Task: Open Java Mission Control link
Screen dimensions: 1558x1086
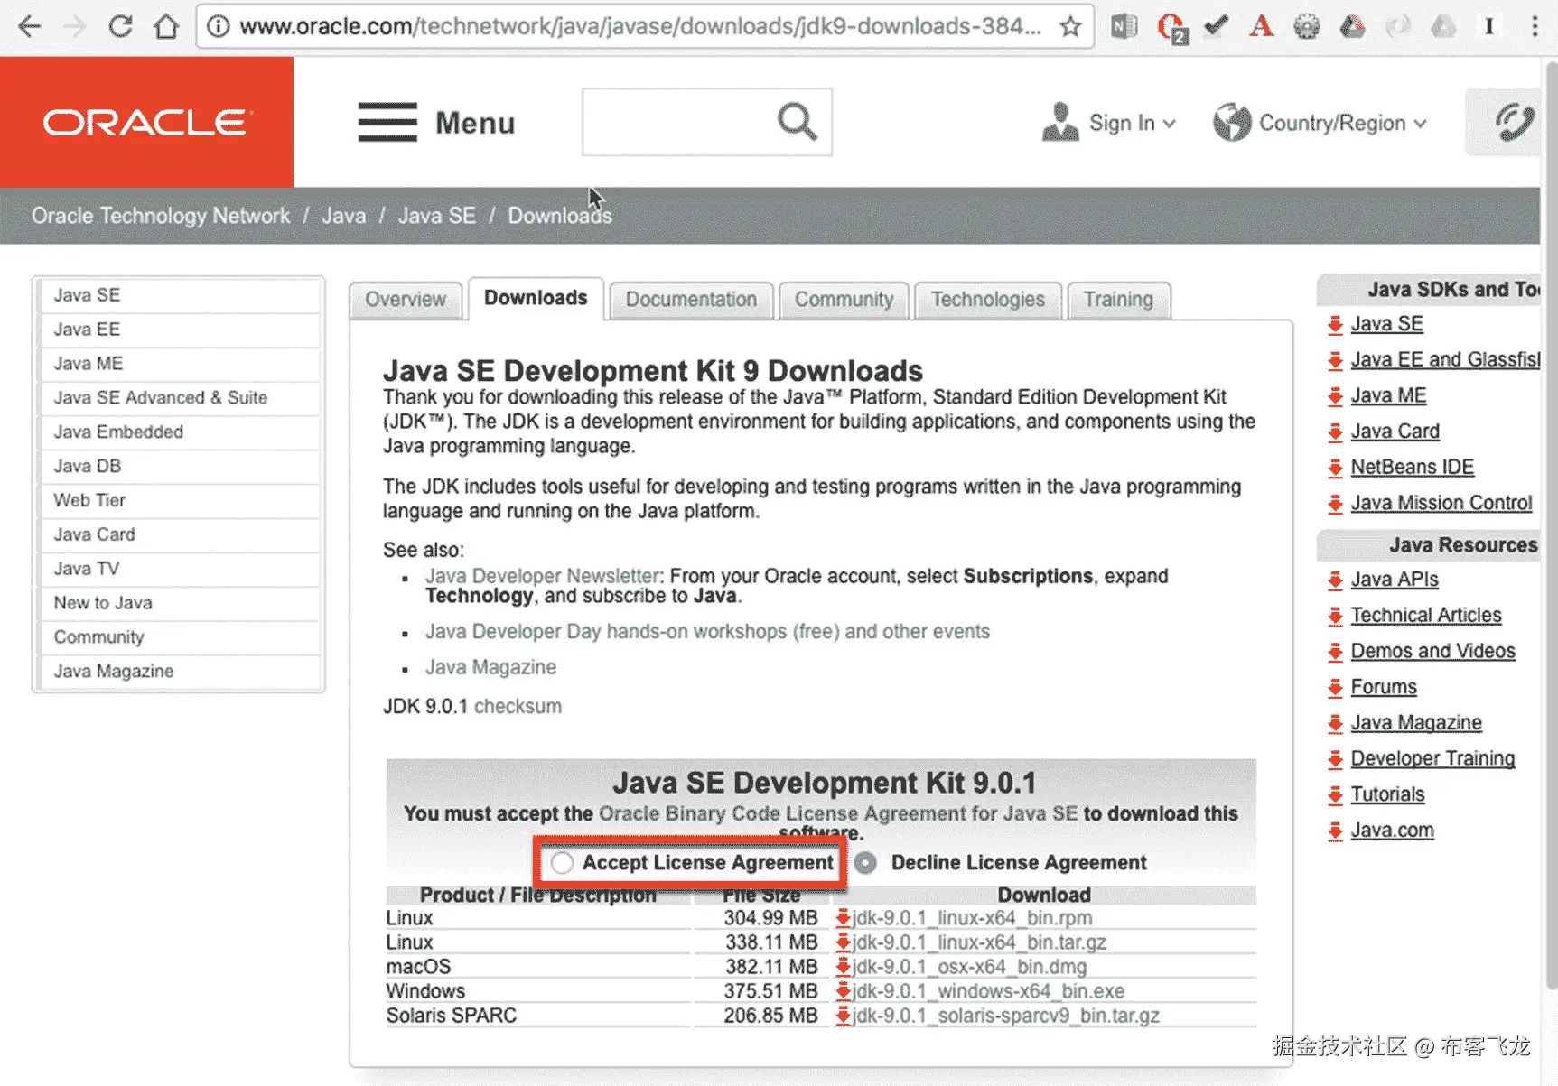Action: coord(1441,503)
